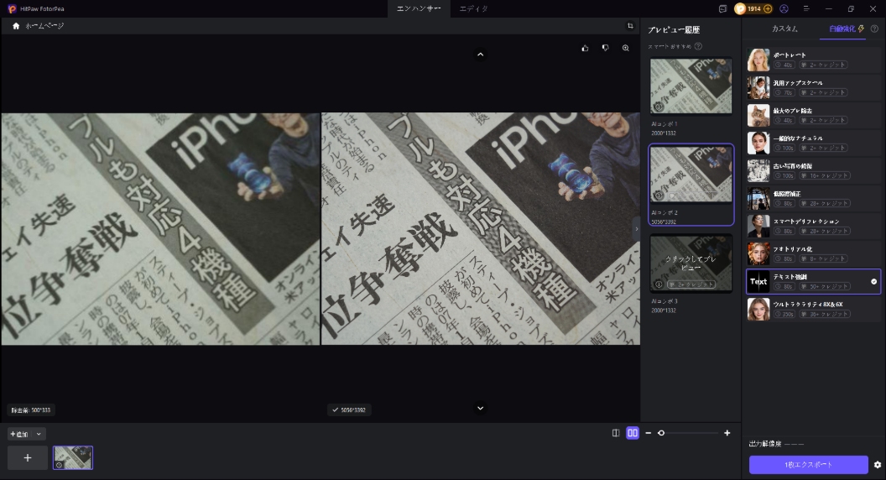Open the hamburger menu in title bar
The width and height of the screenshot is (886, 480).
(x=806, y=8)
